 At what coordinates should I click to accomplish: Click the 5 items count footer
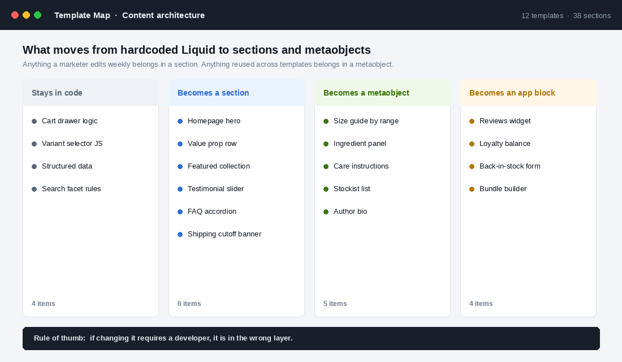click(x=335, y=304)
